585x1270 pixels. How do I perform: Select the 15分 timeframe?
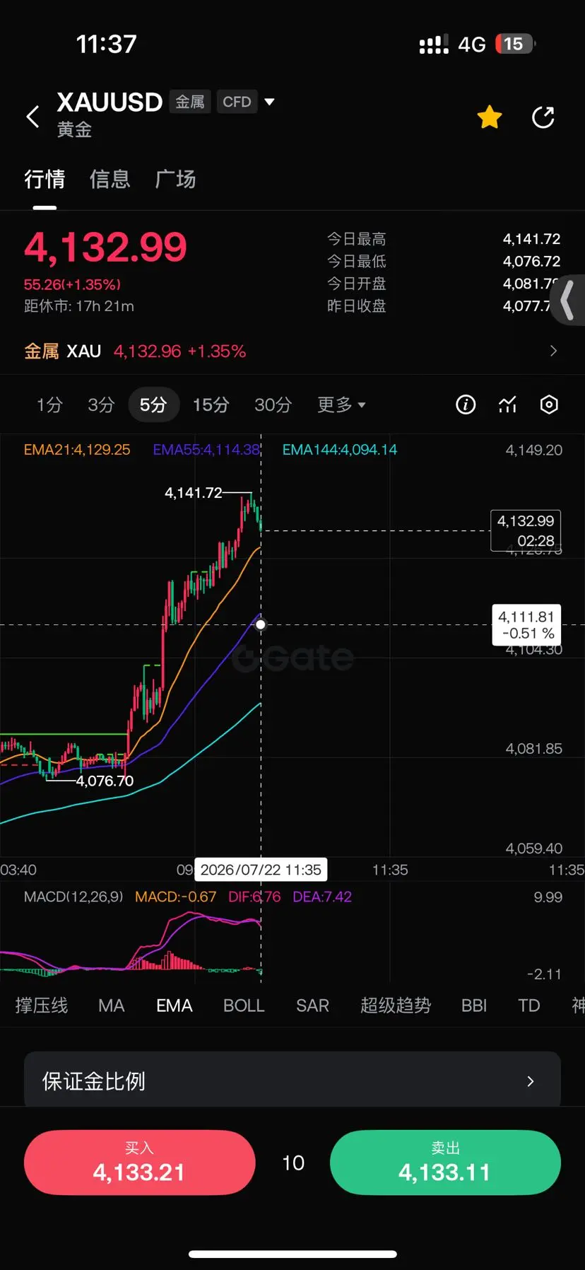pos(211,404)
